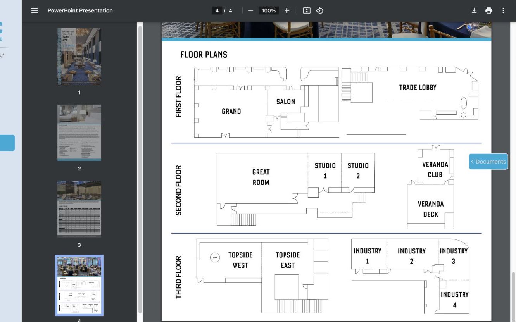
Task: Click the TOPSIDE EAST label
Action: point(288,260)
